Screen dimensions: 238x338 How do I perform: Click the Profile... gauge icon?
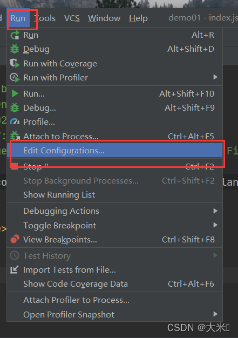tap(15, 122)
